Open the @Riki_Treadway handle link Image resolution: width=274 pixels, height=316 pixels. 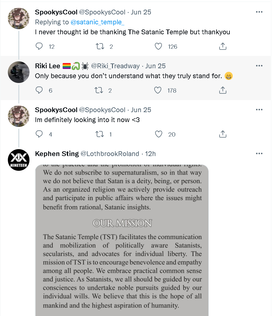tap(115, 66)
